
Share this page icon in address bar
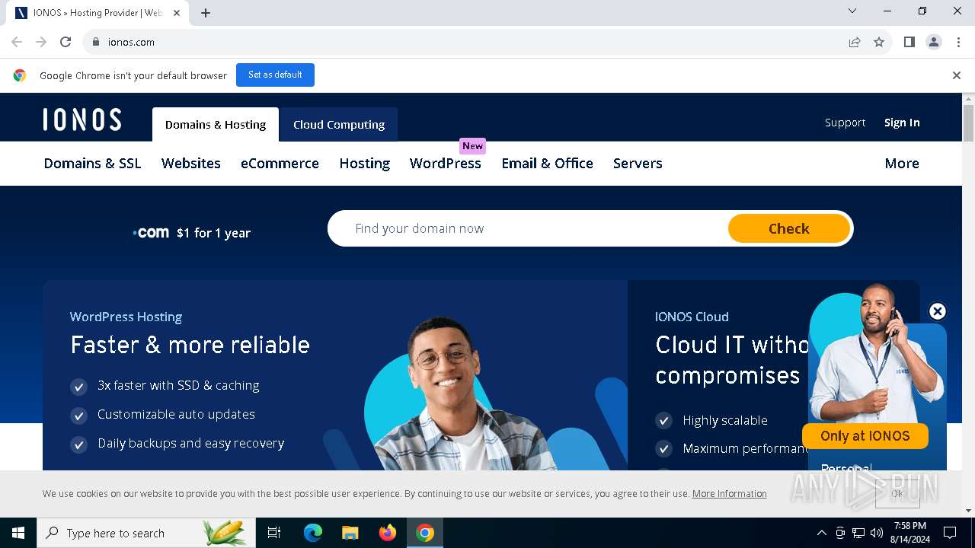(855, 42)
